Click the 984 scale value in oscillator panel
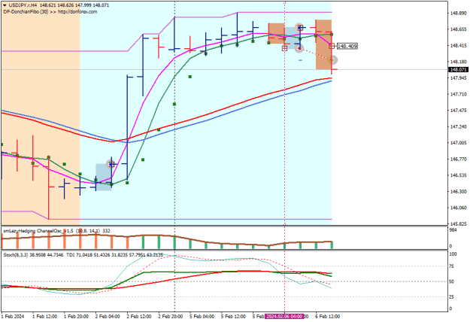Viewport: 470px width, 322px height. pyautogui.click(x=453, y=230)
